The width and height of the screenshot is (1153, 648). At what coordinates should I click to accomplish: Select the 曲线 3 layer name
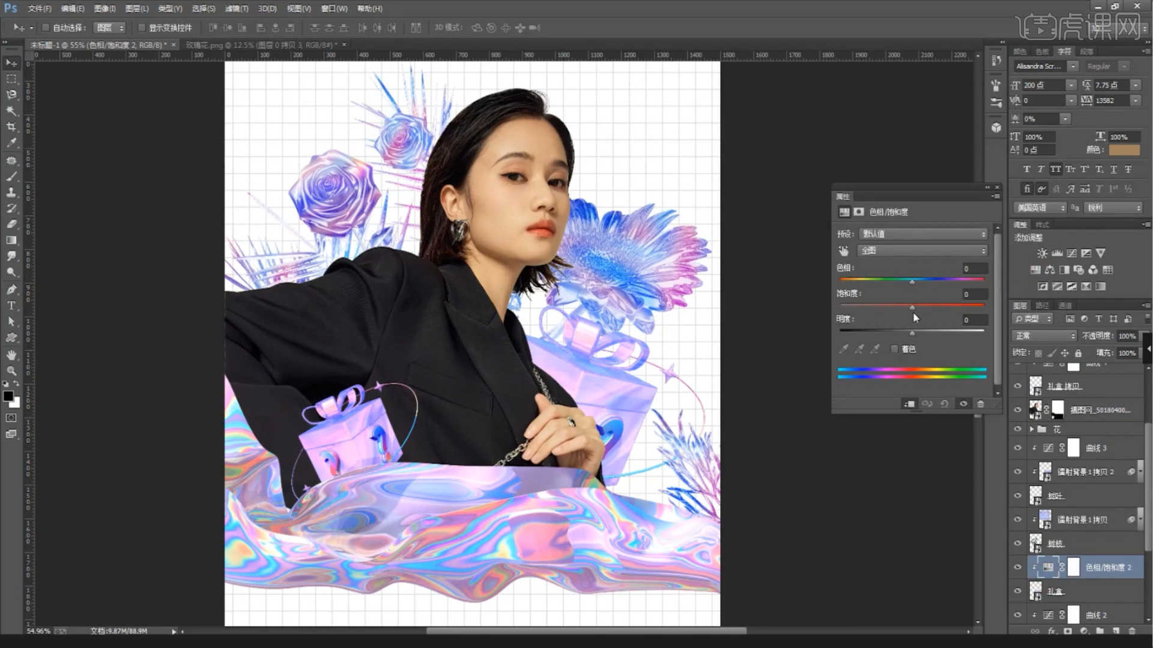pyautogui.click(x=1096, y=448)
